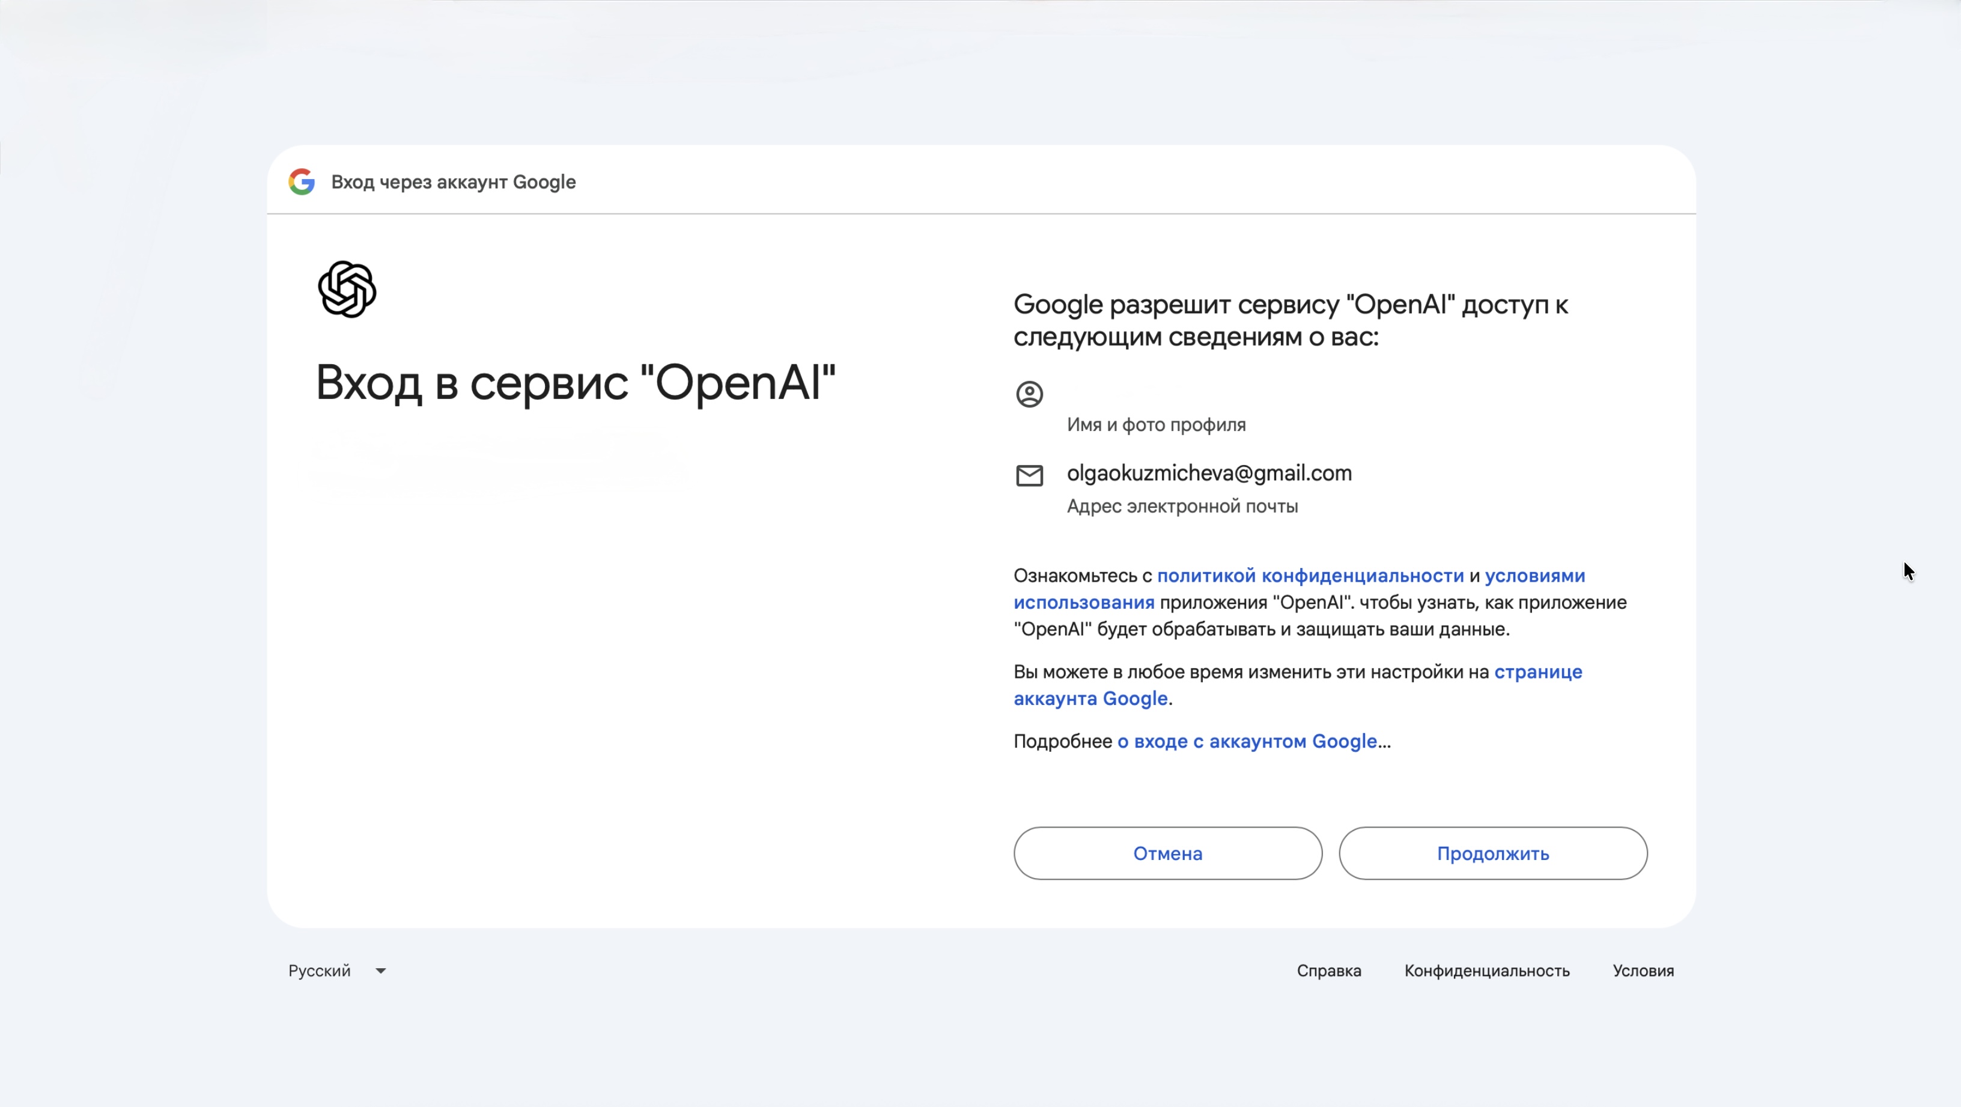Open the Справка footer link
This screenshot has width=1961, height=1107.
1328,971
